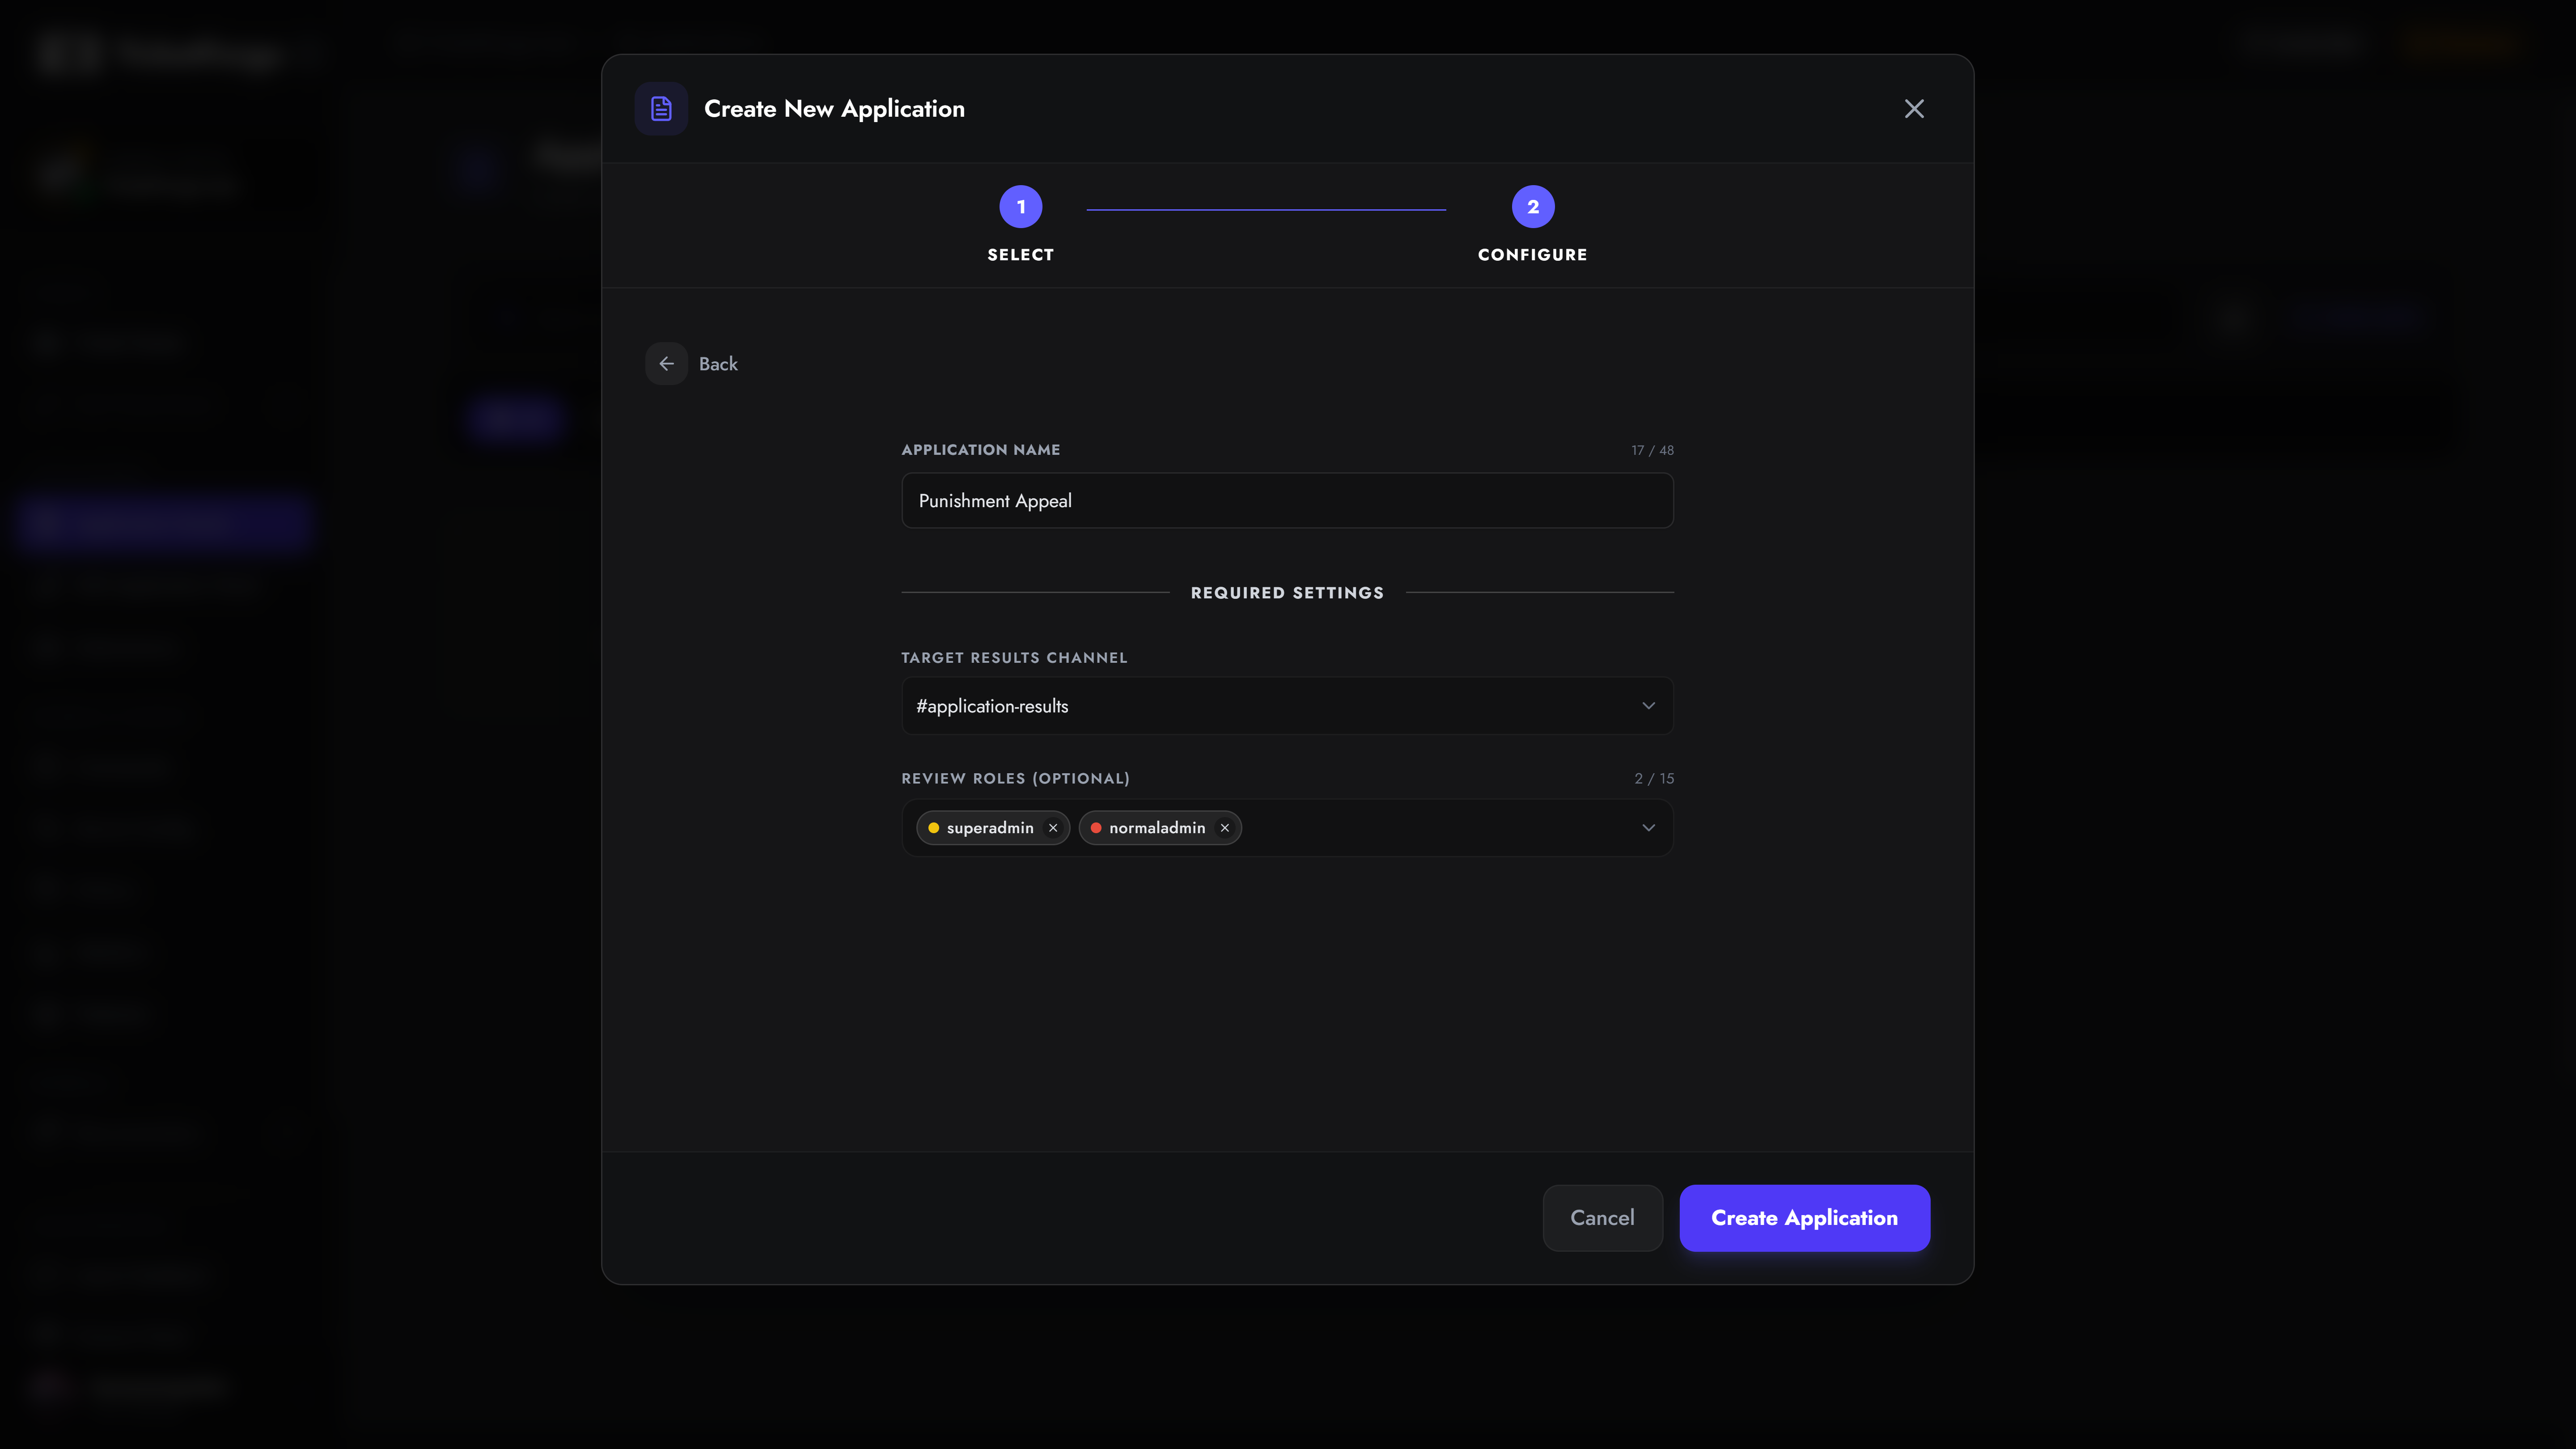Click the superadmin yellow color dot
The width and height of the screenshot is (2576, 1449).
click(x=933, y=828)
